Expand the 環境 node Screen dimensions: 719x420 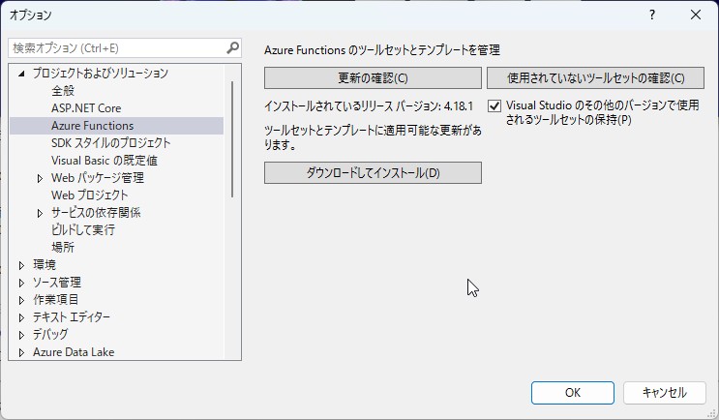(x=21, y=265)
